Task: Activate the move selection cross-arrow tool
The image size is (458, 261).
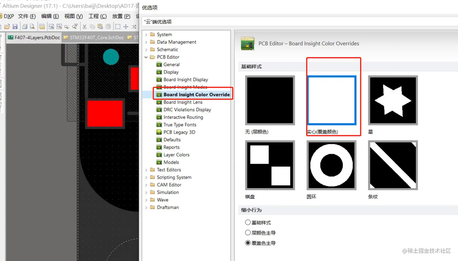Action: click(x=126, y=27)
